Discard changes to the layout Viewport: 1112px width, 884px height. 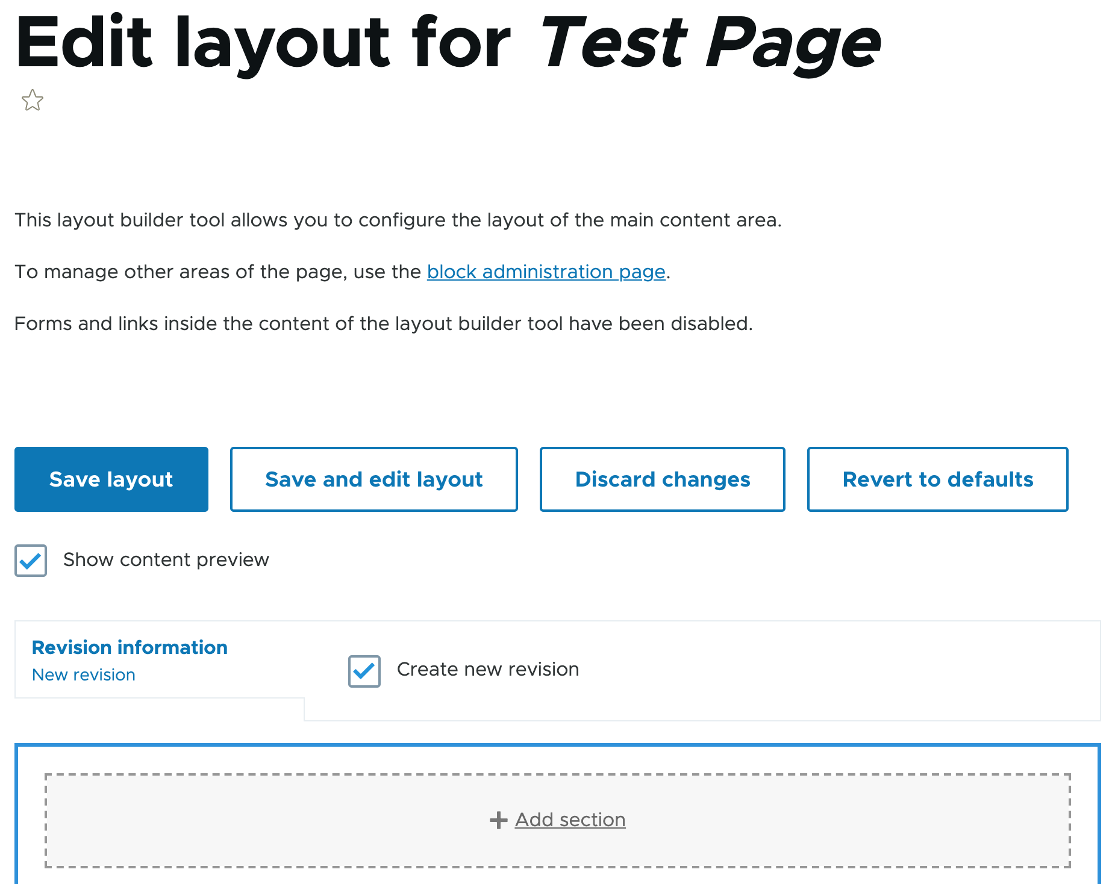pyautogui.click(x=662, y=479)
